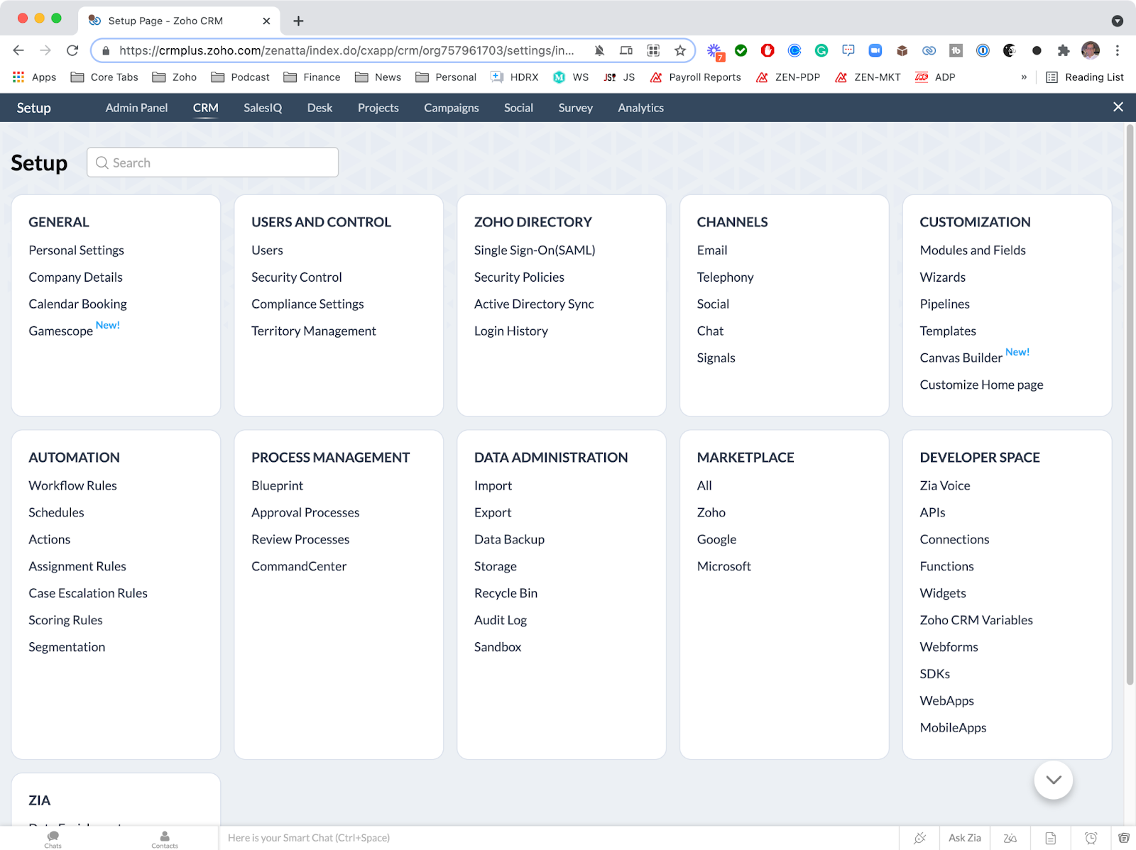Viewport: 1136px width, 850px height.
Task: Open the Finance bookmark folder
Action: coord(312,77)
